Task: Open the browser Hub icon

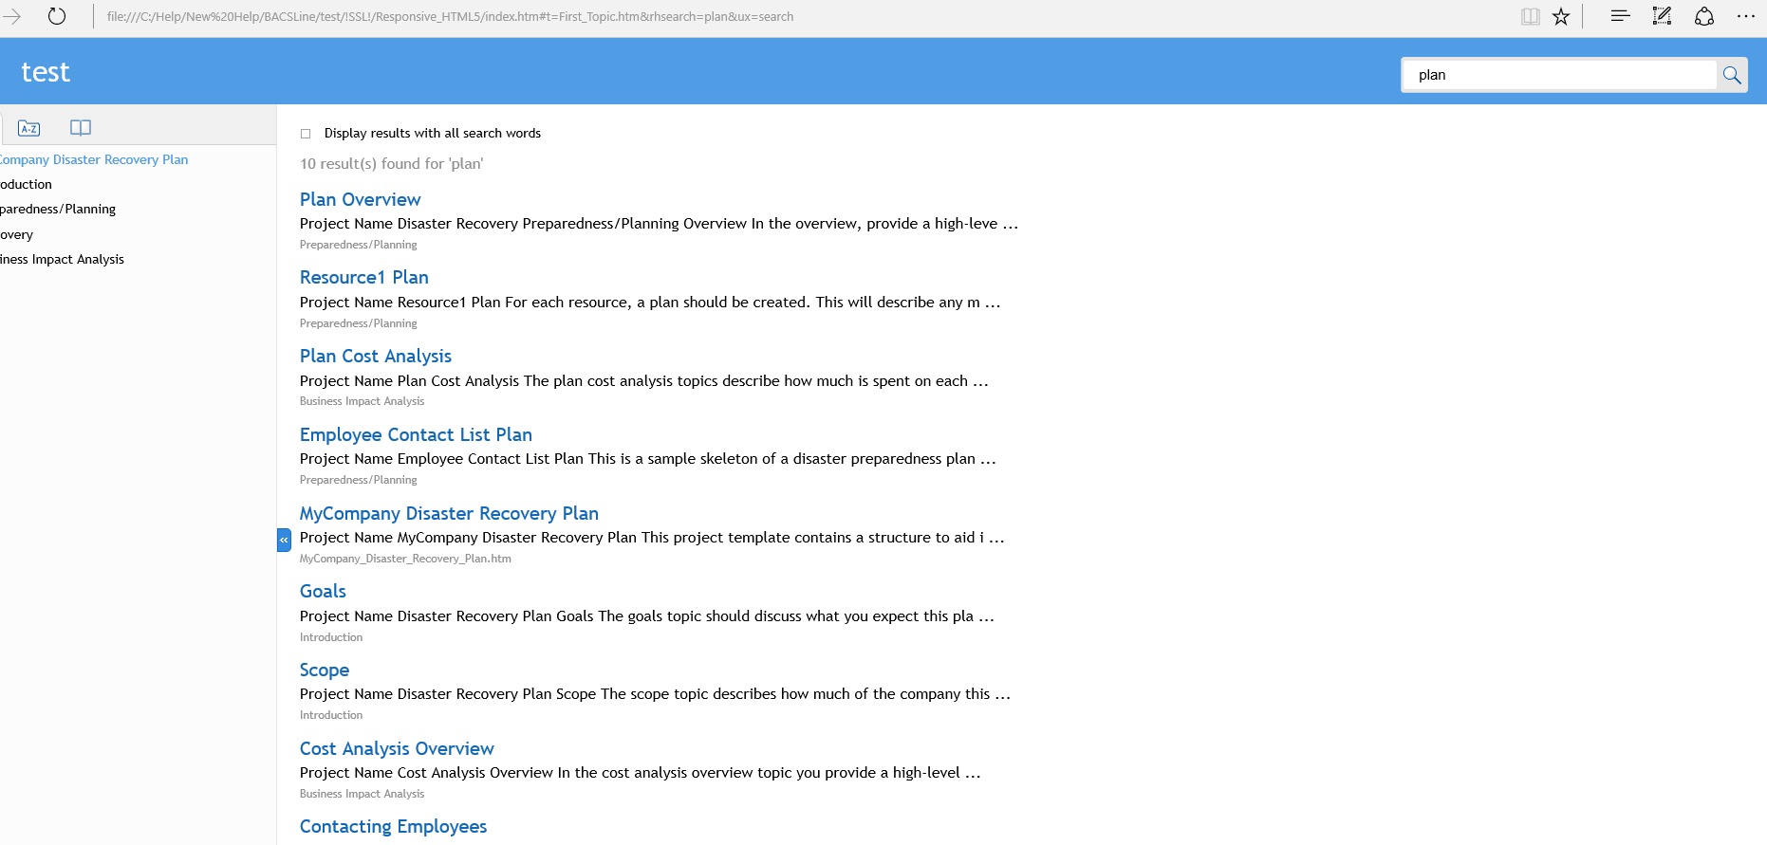Action: tap(1620, 16)
